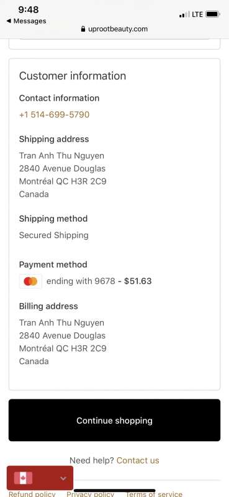Tap the cellular signal bars icon

coord(185,14)
